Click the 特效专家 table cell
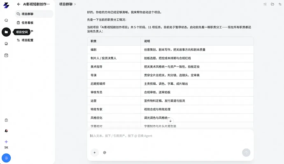The width and height of the screenshot is (284, 164). tap(114, 109)
